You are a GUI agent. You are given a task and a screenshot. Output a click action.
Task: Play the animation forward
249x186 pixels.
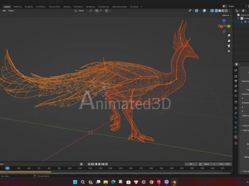tap(100, 164)
